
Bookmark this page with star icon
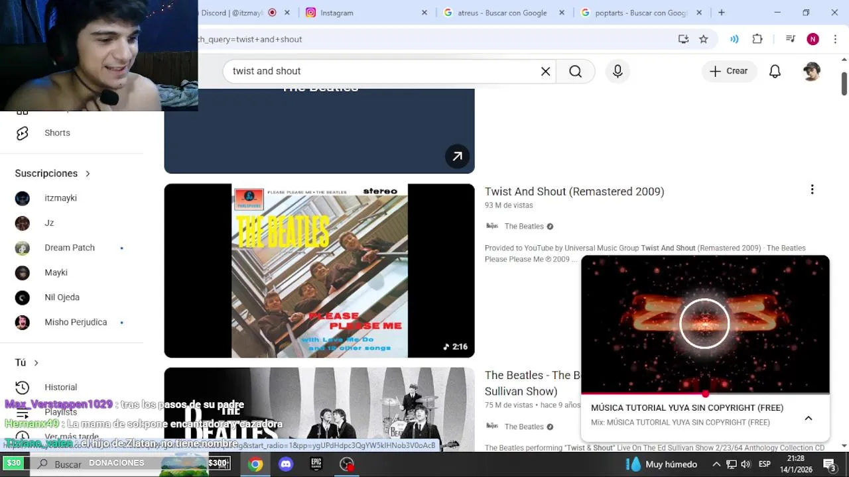(x=704, y=39)
